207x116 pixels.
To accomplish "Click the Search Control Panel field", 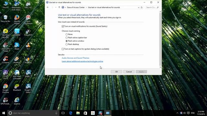I will pyautogui.click(x=152, y=7).
